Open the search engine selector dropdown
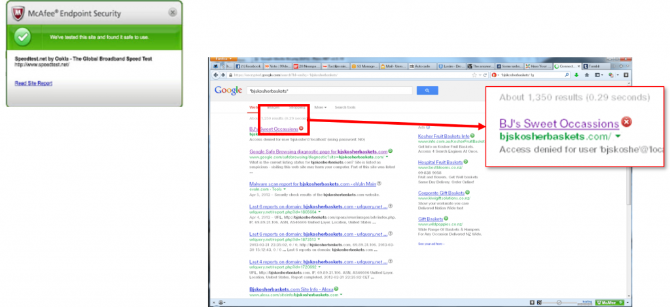The width and height of the screenshot is (670, 307). pyautogui.click(x=495, y=75)
